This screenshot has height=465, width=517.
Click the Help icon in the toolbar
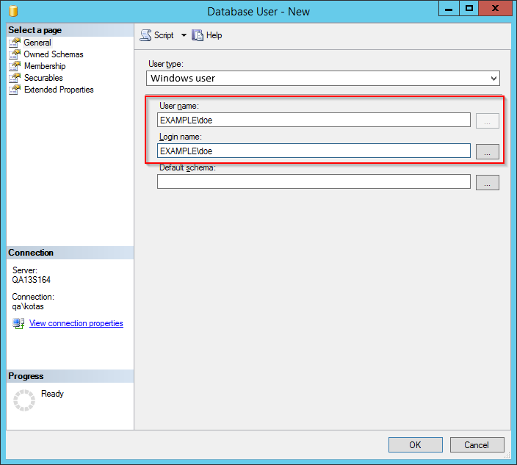pos(198,35)
